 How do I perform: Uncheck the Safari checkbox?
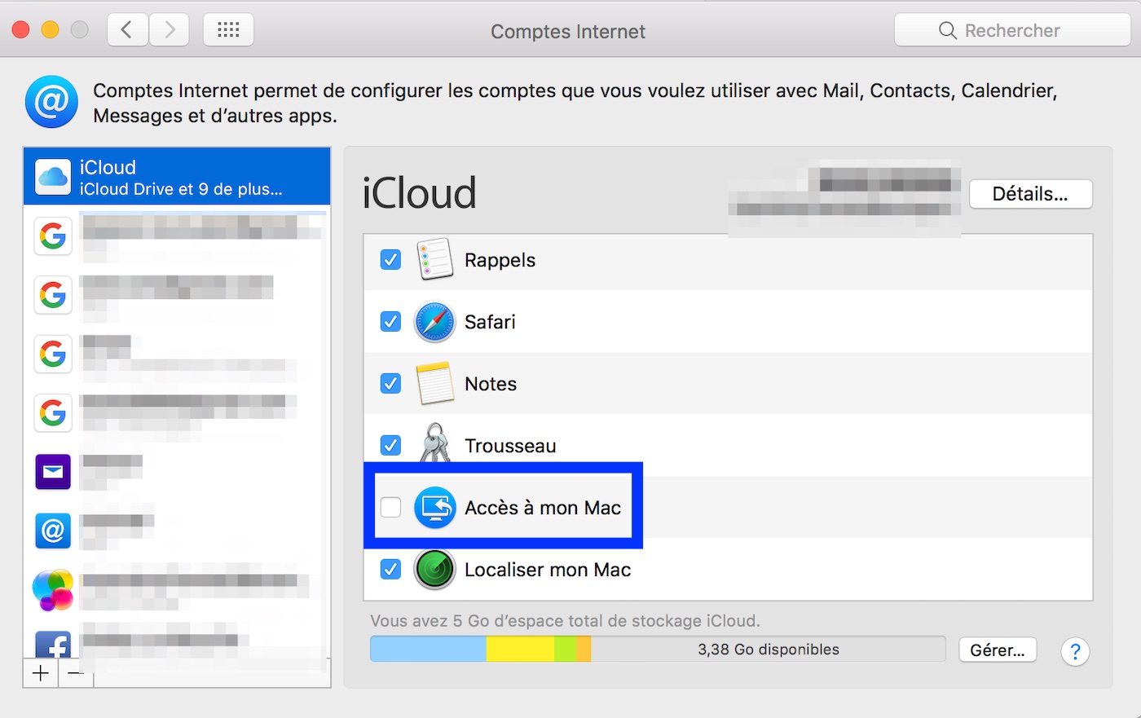[x=391, y=322]
